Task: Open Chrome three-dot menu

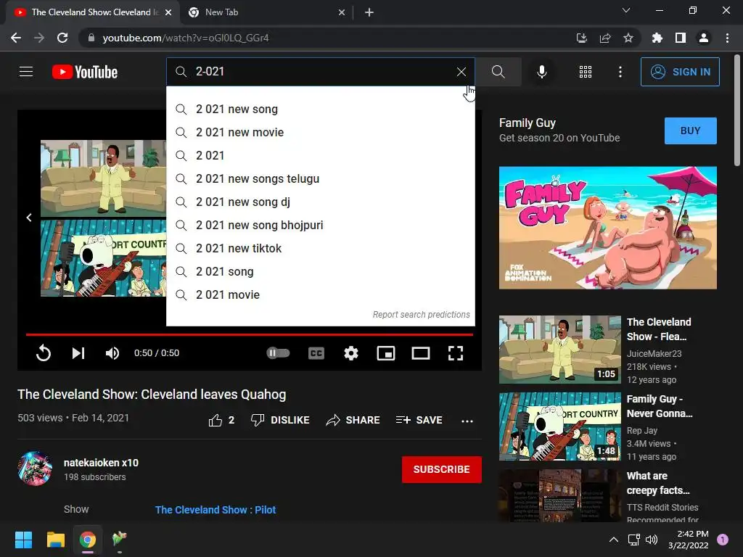Action: (727, 38)
